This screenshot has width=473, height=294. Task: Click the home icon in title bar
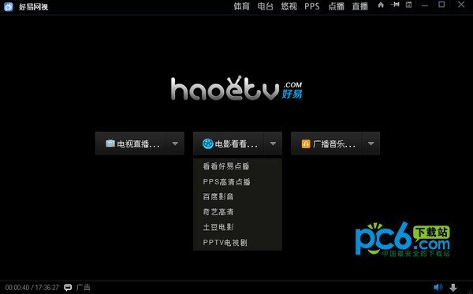[x=381, y=5]
